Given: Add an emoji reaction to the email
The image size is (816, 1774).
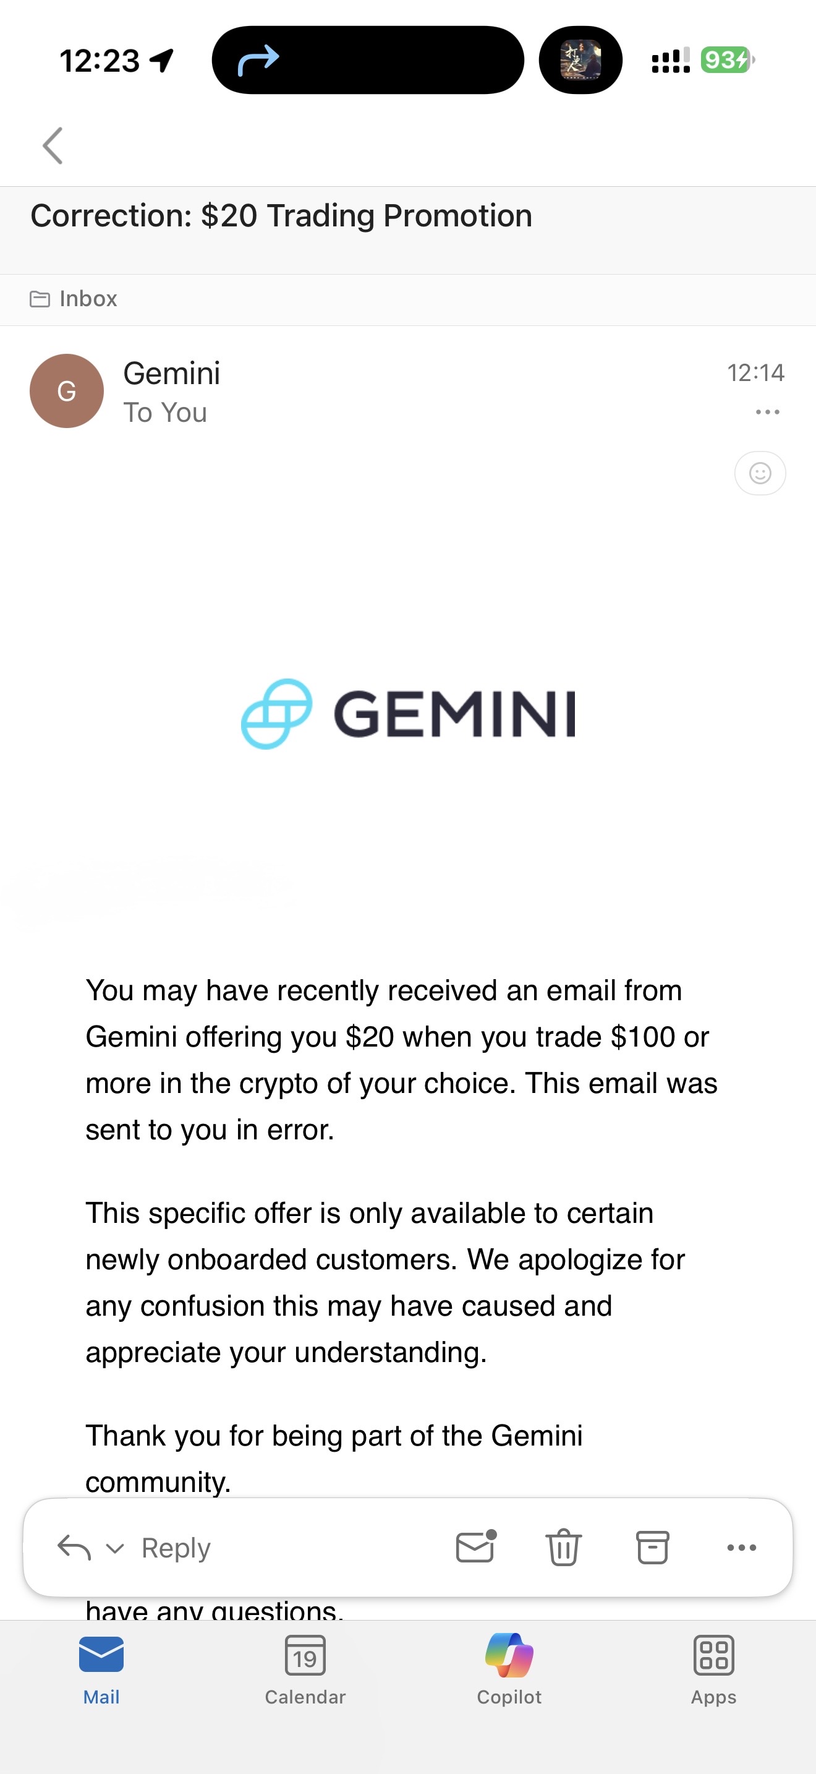Looking at the screenshot, I should 760,473.
